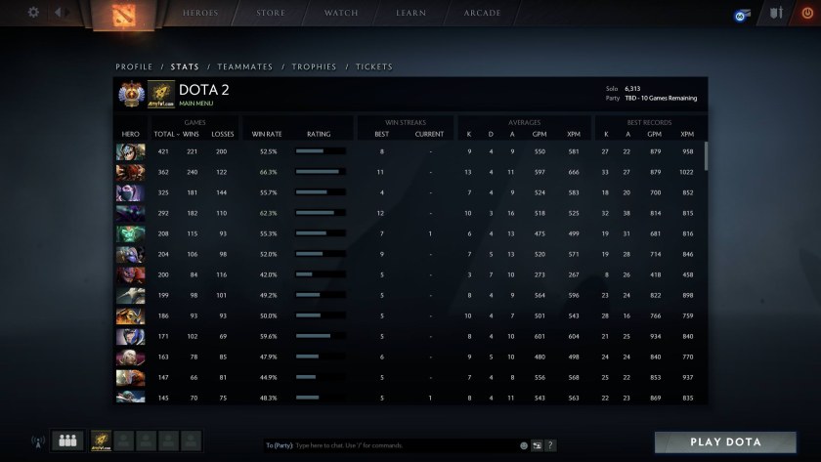Click rating bar for 42.0% row
821x462 pixels.
(321, 274)
